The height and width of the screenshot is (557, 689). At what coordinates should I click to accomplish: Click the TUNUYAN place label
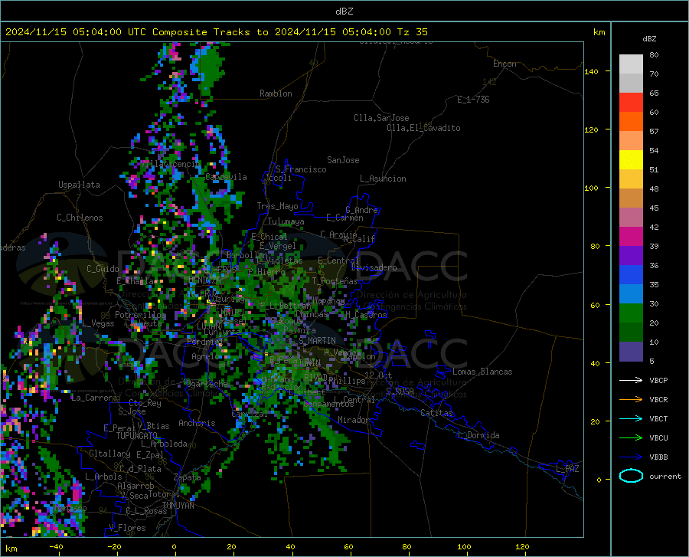[178, 505]
